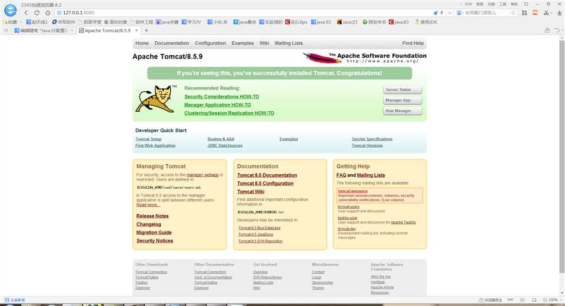Reload the page with refresh icon
Viewport: 565px width, 306px height.
point(36,12)
